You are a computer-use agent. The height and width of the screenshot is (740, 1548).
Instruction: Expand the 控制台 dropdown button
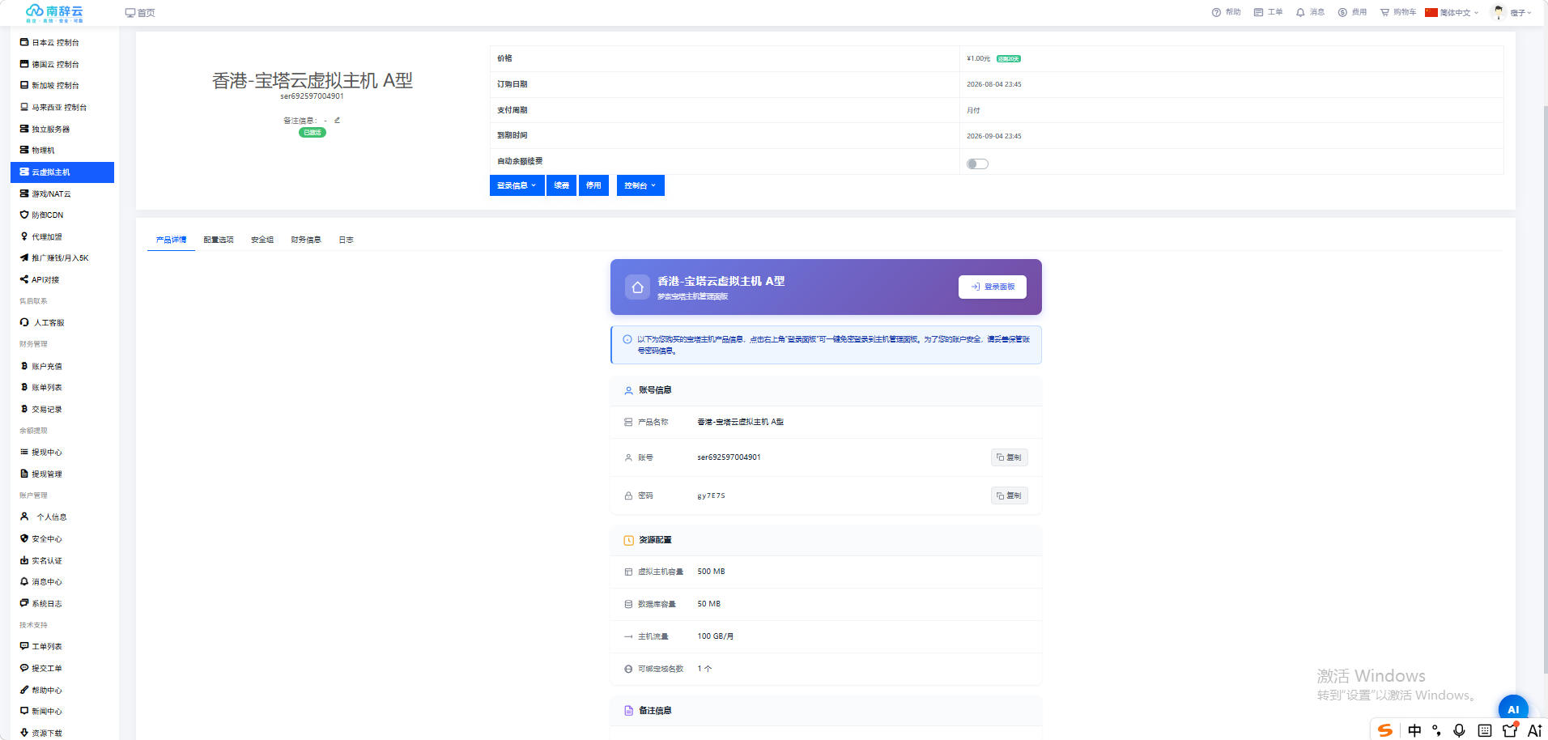[x=640, y=185]
